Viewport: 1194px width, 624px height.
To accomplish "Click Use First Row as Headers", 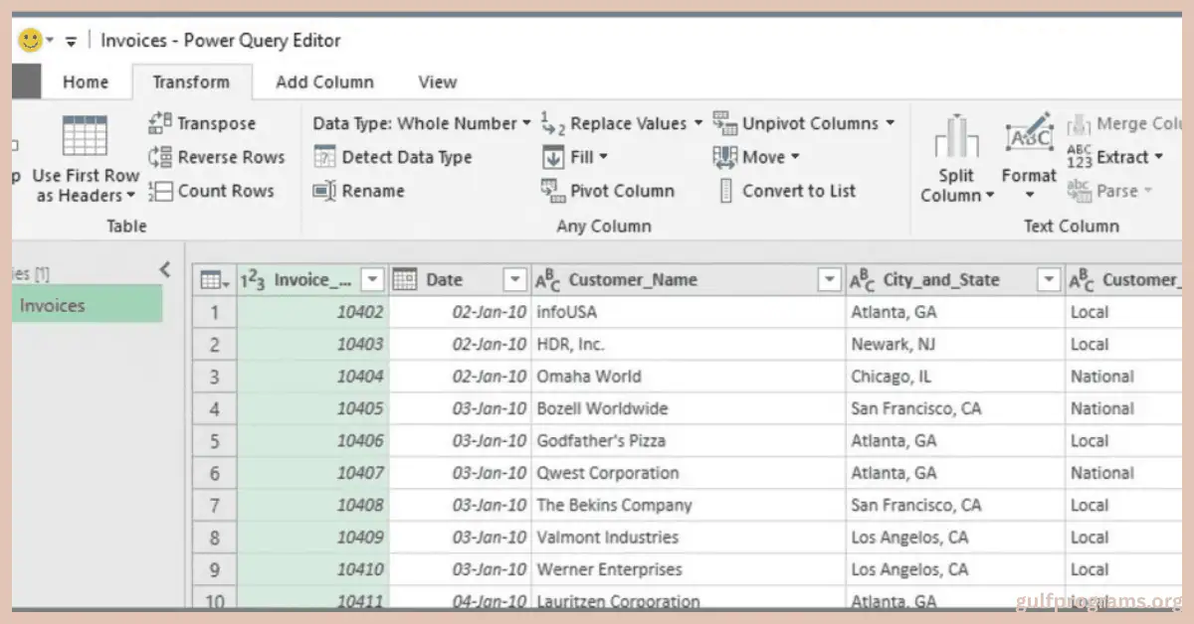I will click(x=86, y=159).
